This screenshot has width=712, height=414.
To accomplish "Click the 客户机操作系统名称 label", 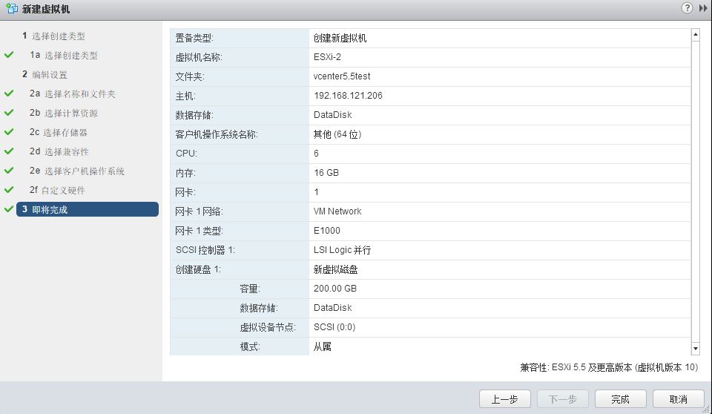I will coord(216,134).
